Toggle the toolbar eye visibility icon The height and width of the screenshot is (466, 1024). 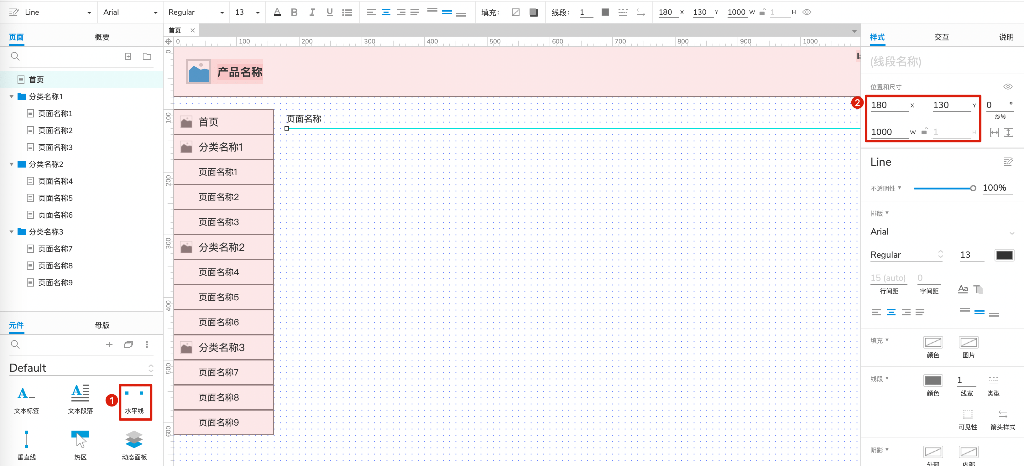pos(807,12)
